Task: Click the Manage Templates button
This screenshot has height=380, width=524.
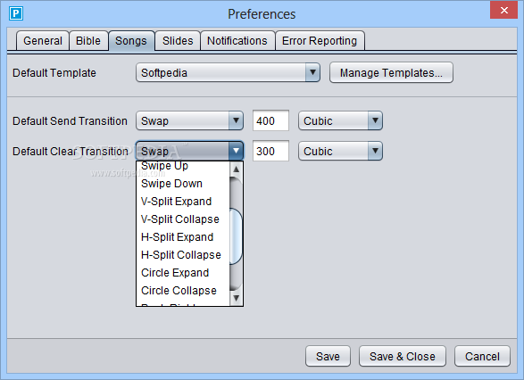Action: [391, 72]
